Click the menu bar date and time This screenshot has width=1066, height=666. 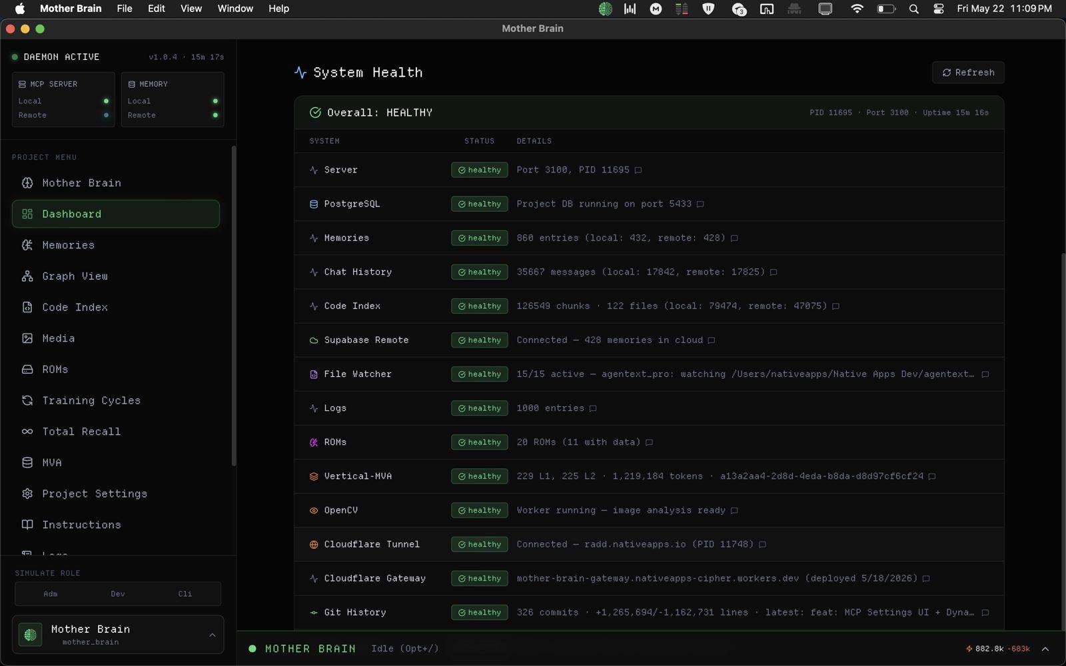click(1004, 9)
